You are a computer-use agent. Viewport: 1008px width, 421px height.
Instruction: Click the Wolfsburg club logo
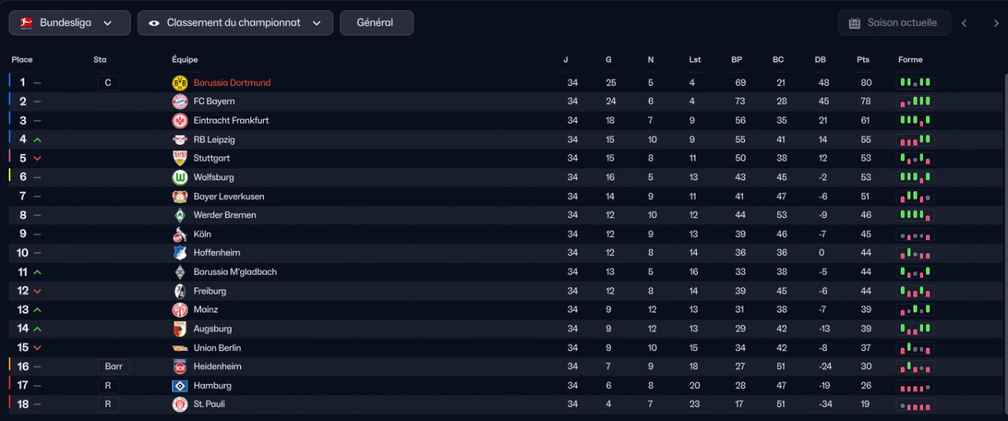[x=180, y=177]
